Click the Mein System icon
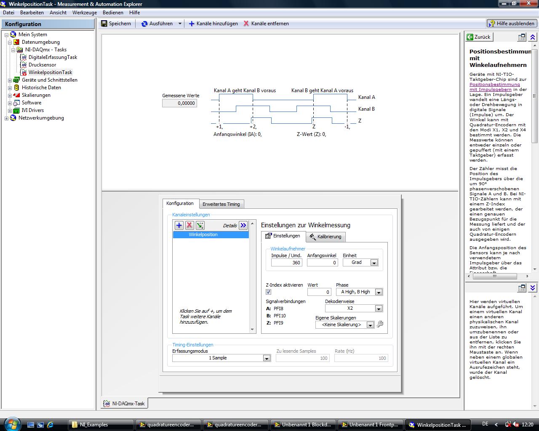The width and height of the screenshot is (539, 431). point(13,35)
